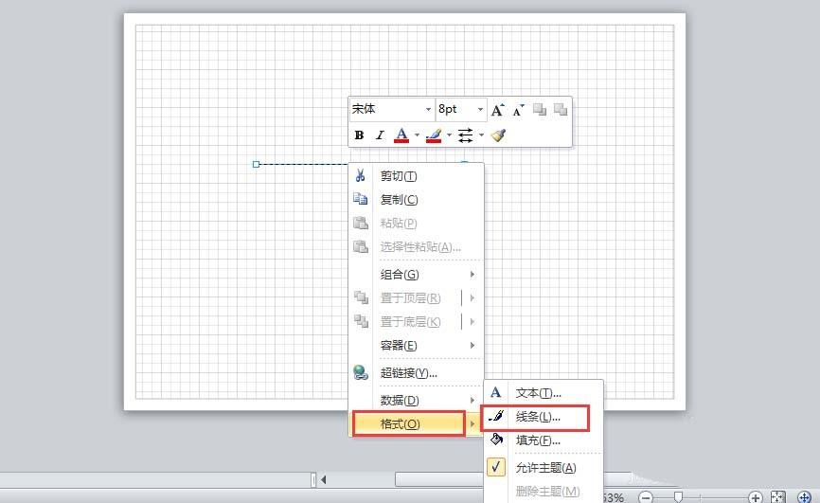The image size is (820, 503).
Task: Expand the 容器(E) submenu
Action: coord(417,346)
